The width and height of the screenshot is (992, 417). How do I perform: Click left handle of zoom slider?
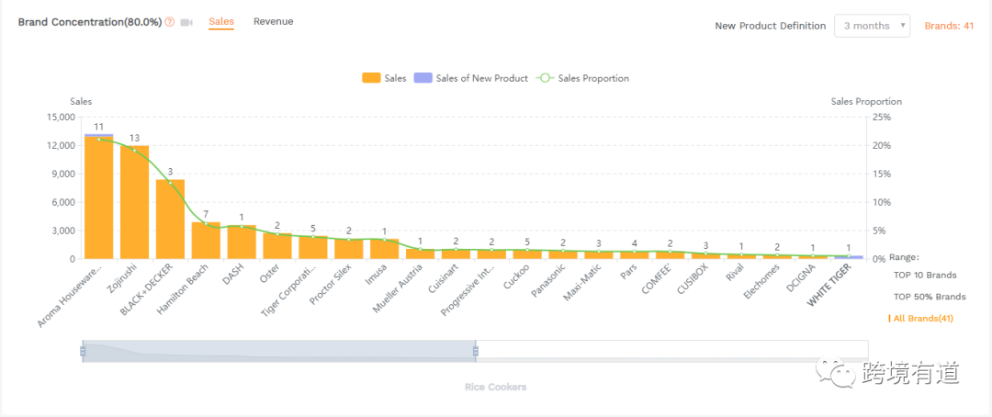click(83, 351)
